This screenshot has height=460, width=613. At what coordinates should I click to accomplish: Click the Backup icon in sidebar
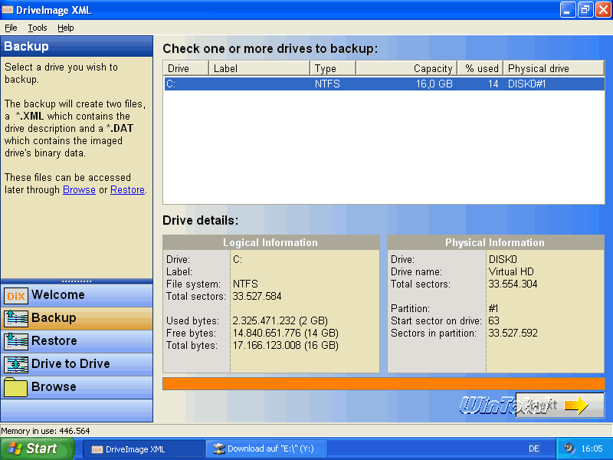pyautogui.click(x=16, y=318)
